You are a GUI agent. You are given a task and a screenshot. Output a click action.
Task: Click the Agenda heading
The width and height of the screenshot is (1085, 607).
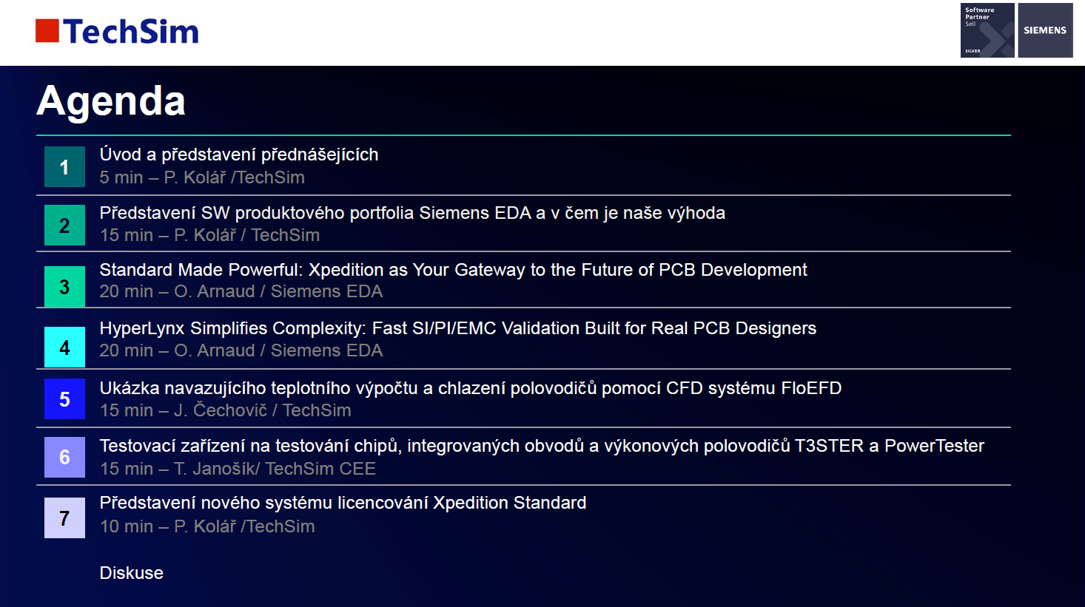pos(111,101)
